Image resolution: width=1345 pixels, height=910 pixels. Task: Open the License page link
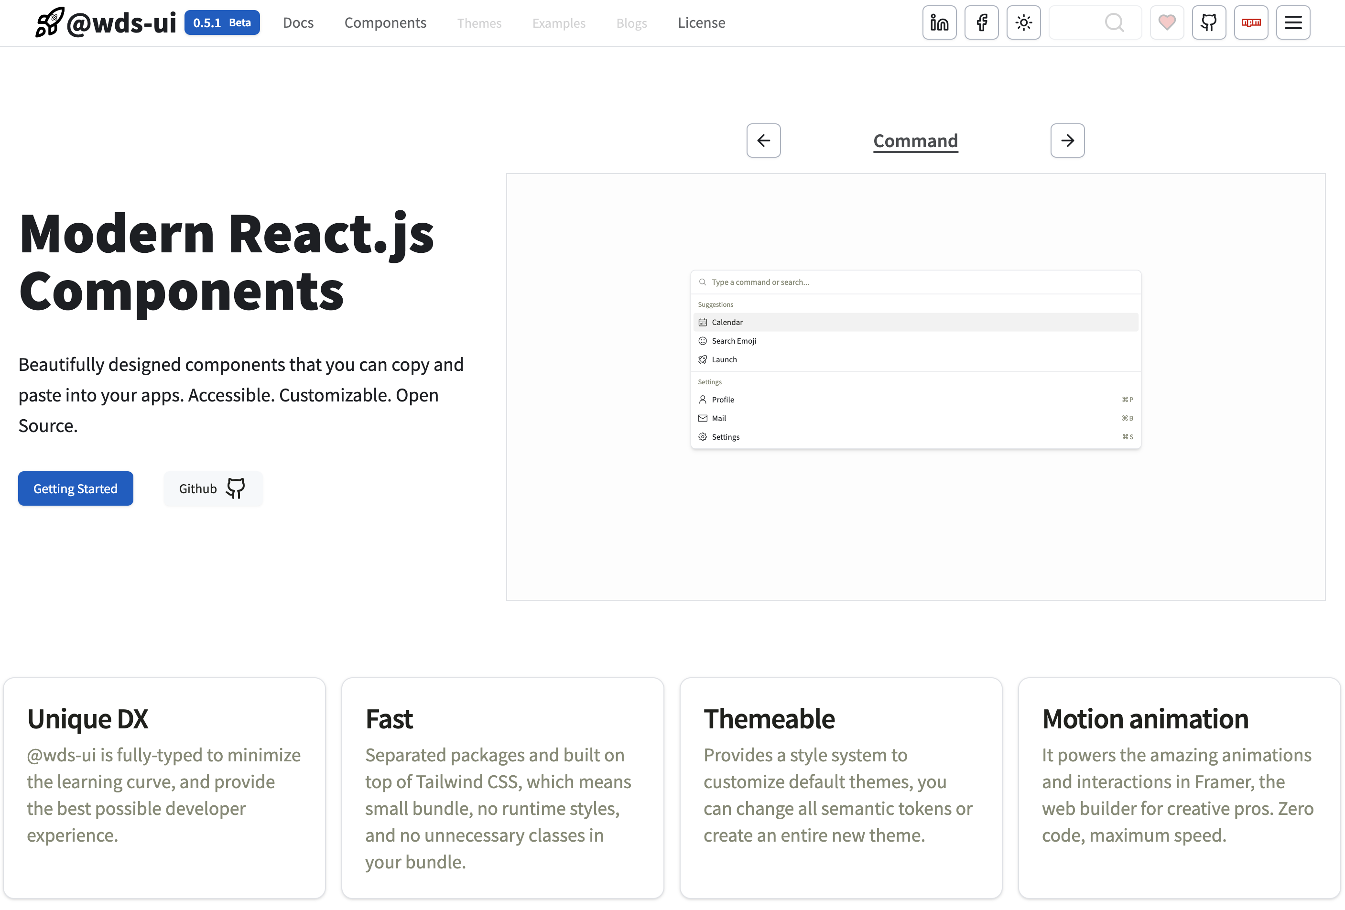(x=702, y=22)
